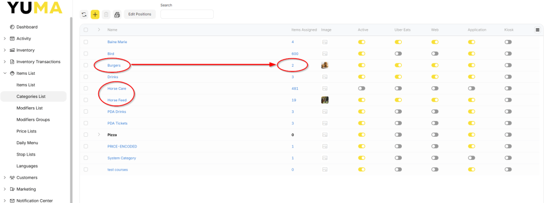Sort by the Name column header
This screenshot has height=203, width=553.
click(112, 30)
